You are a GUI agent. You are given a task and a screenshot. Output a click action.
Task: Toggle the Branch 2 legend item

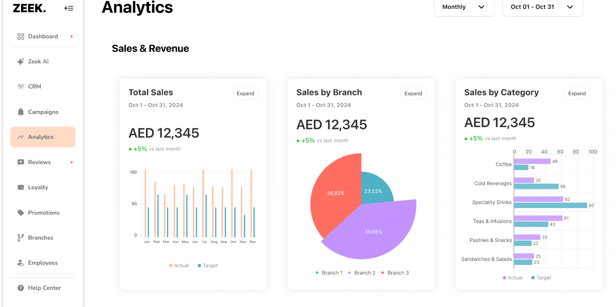click(x=362, y=273)
